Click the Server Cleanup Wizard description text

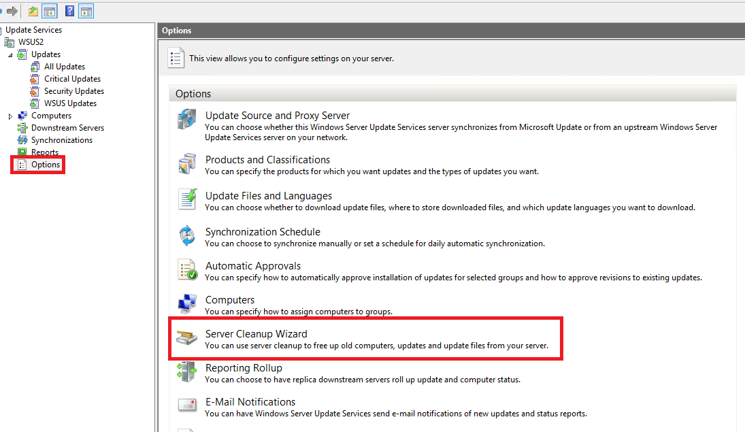pyautogui.click(x=376, y=346)
